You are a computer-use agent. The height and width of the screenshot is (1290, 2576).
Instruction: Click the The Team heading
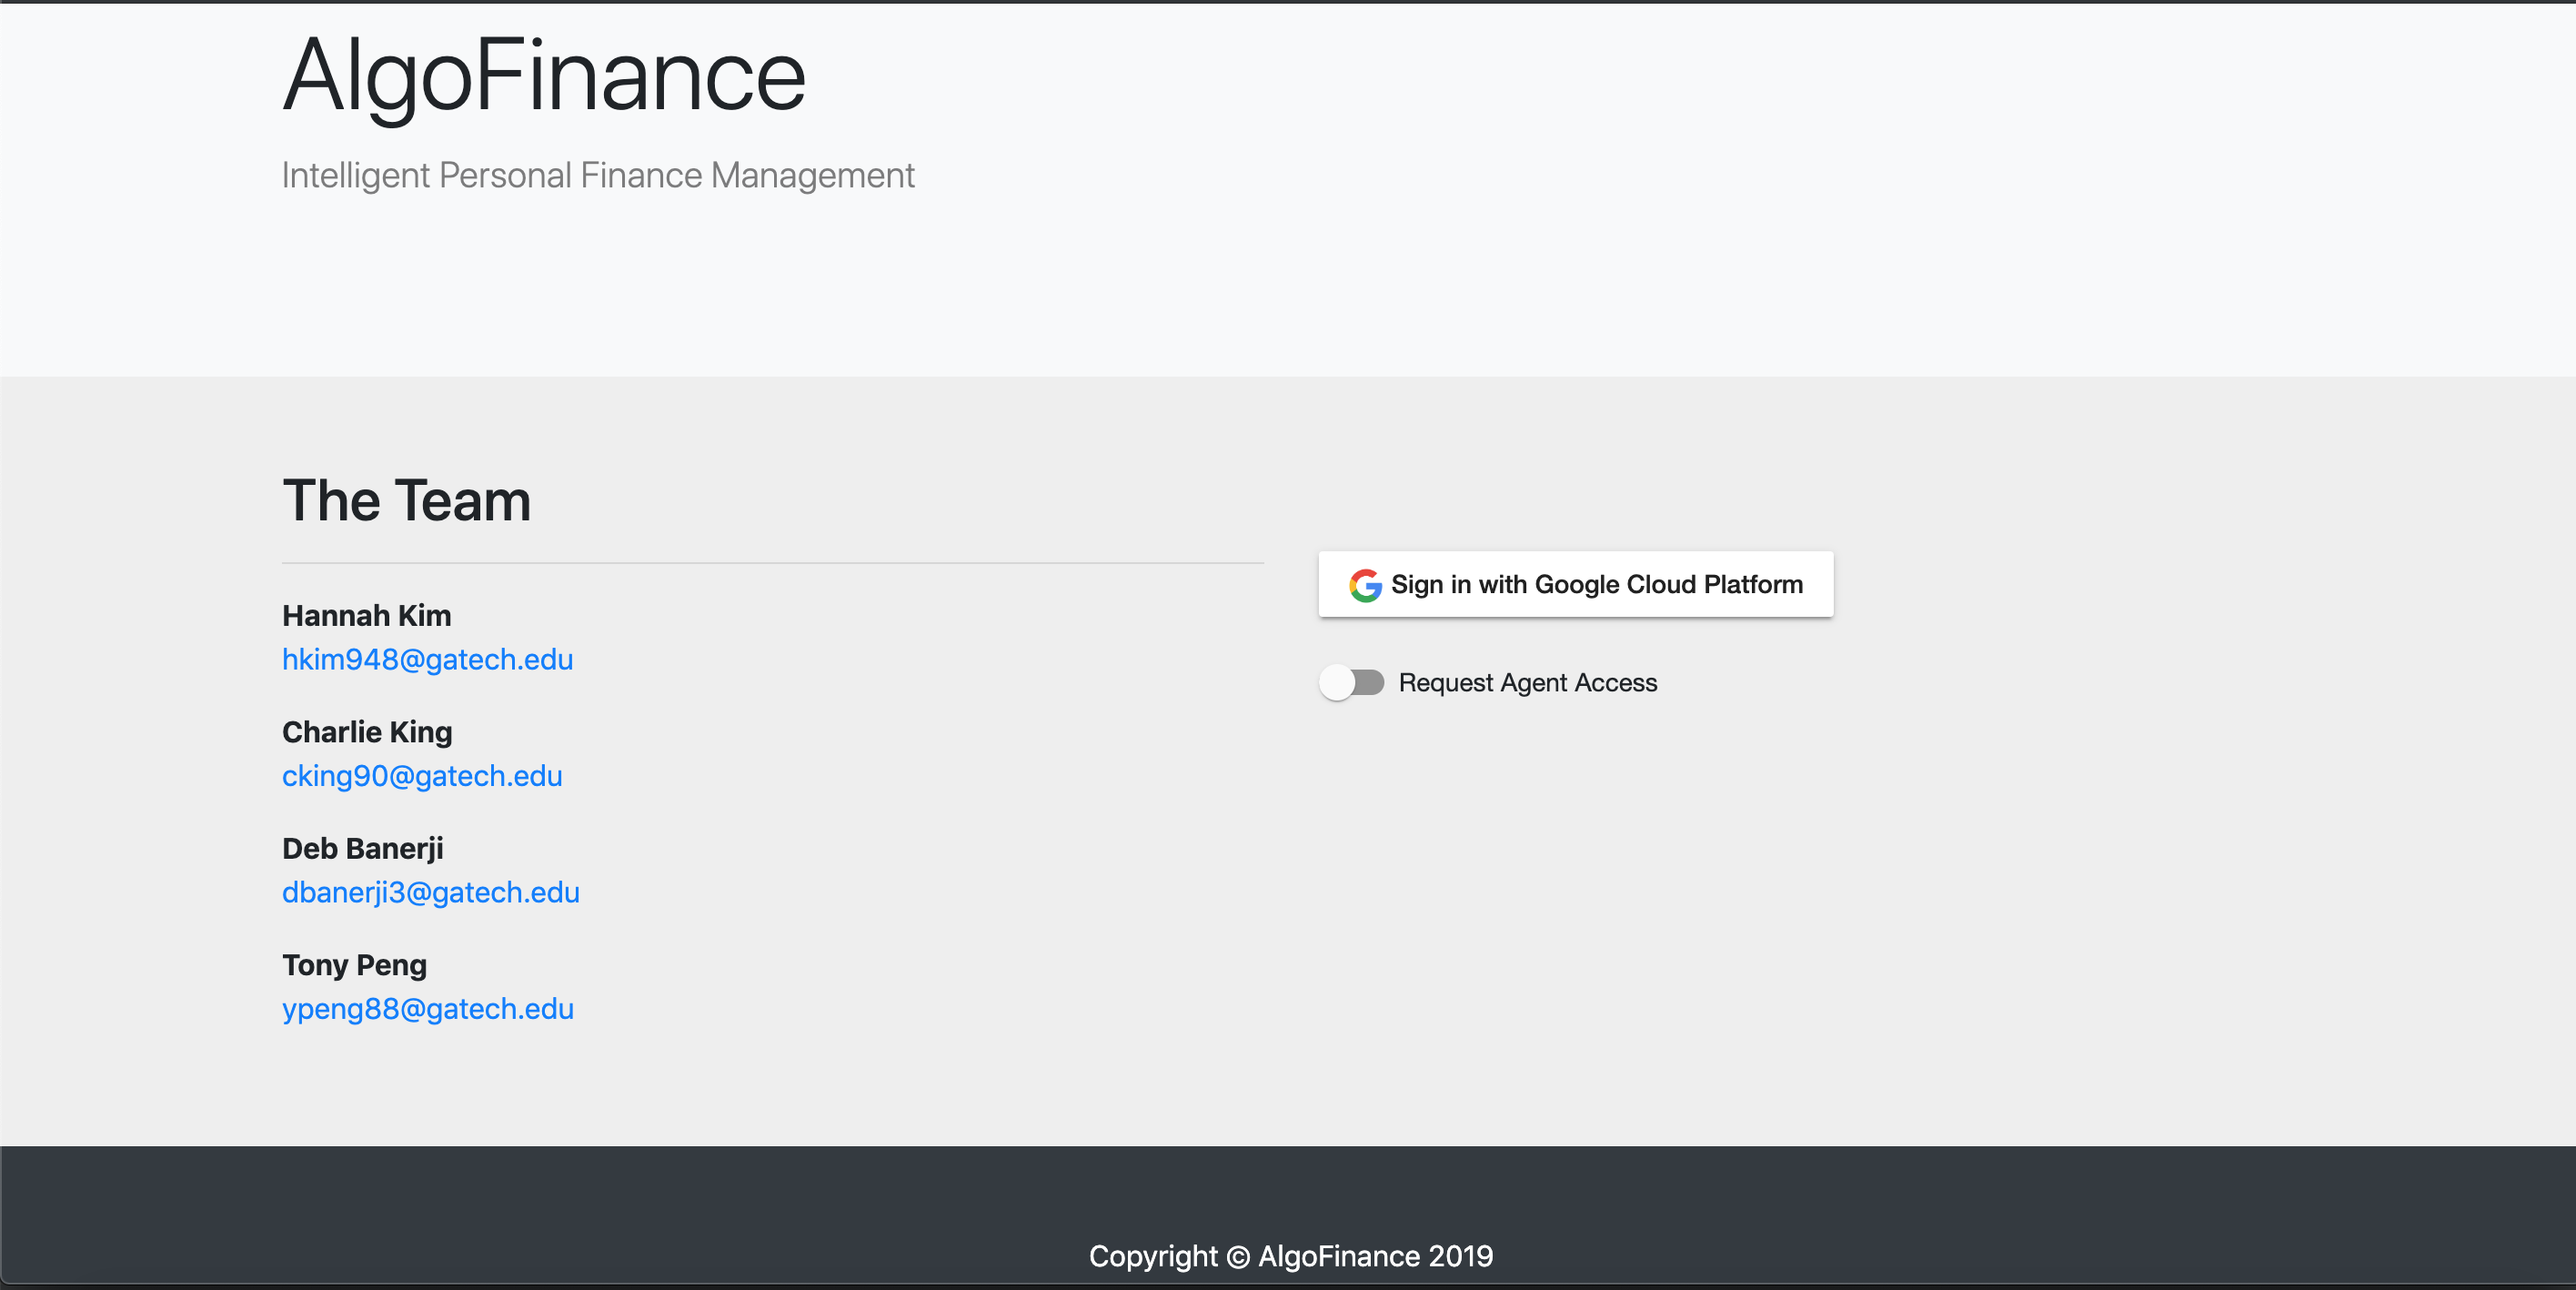pyautogui.click(x=406, y=501)
